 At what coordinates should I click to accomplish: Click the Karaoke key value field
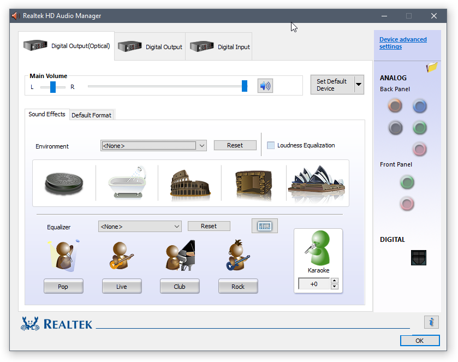pos(314,284)
